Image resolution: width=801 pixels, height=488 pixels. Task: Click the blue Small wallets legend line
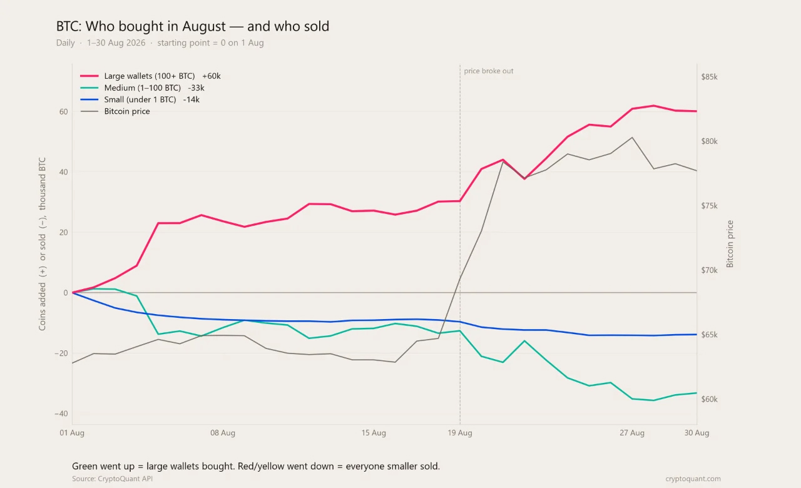pos(89,99)
